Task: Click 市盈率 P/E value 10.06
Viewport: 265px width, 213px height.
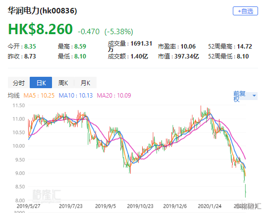Action: [x=188, y=47]
